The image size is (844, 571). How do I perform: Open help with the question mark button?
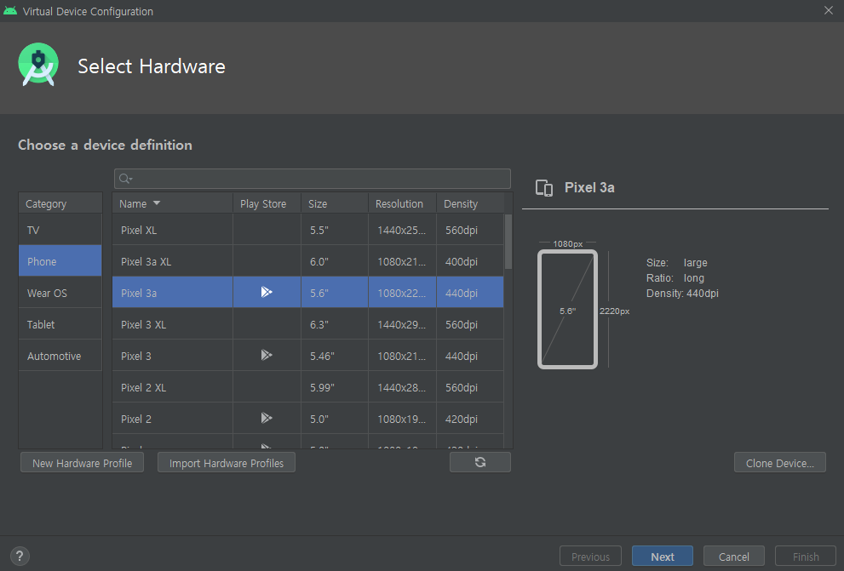coord(20,556)
